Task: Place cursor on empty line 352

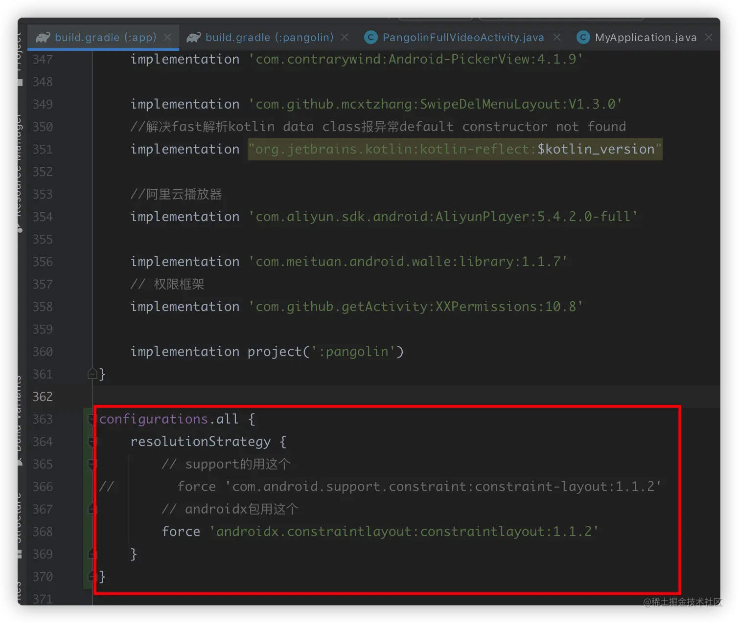Action: point(406,172)
